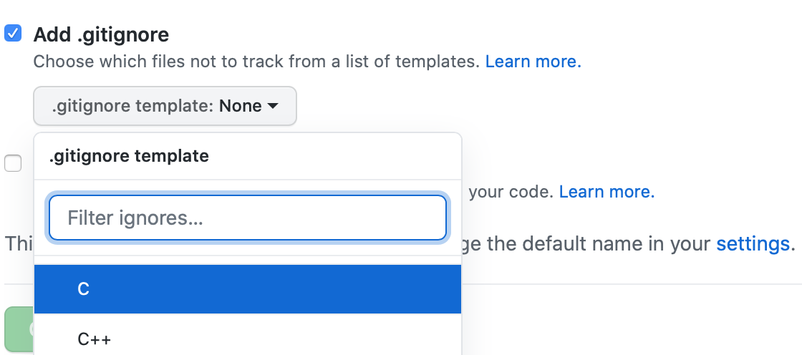Click the None value in template button

tap(240, 107)
